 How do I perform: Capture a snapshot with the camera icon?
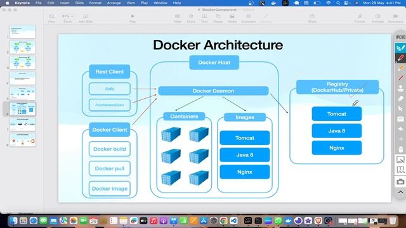pos(400,182)
